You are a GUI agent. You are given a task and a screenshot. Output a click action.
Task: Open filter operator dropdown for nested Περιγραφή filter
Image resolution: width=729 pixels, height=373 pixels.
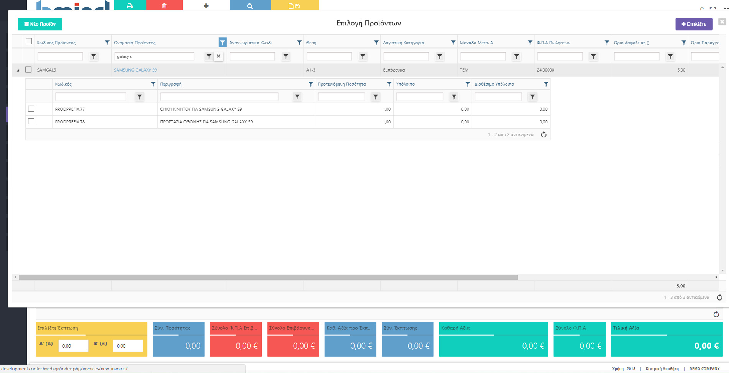point(297,97)
